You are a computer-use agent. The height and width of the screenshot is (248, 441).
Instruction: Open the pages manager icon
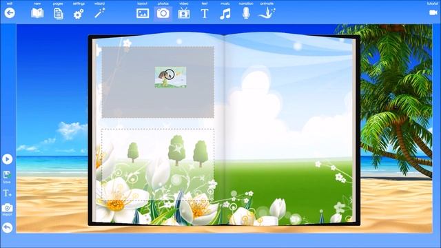tap(58, 14)
